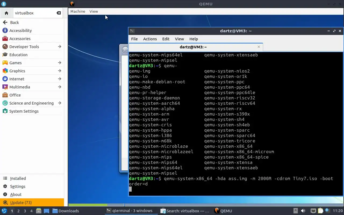Expand the Developer Tools submenu arrow
The image size is (344, 215).
59,46
